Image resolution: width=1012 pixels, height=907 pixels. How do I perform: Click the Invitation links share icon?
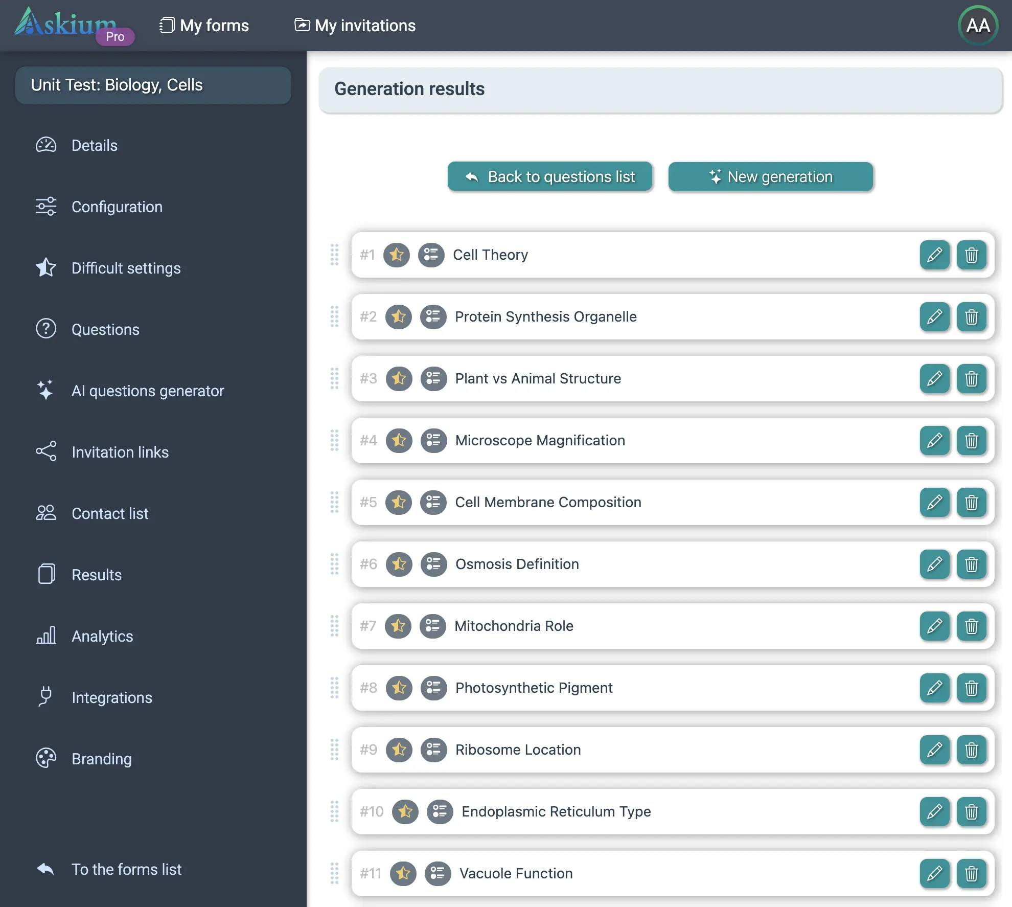click(x=45, y=451)
